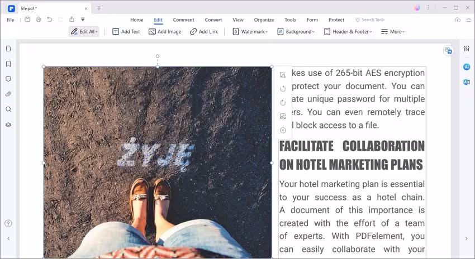Screen dimensions: 475x259
Task: Click the redo arrow icon
Action: tap(60, 20)
